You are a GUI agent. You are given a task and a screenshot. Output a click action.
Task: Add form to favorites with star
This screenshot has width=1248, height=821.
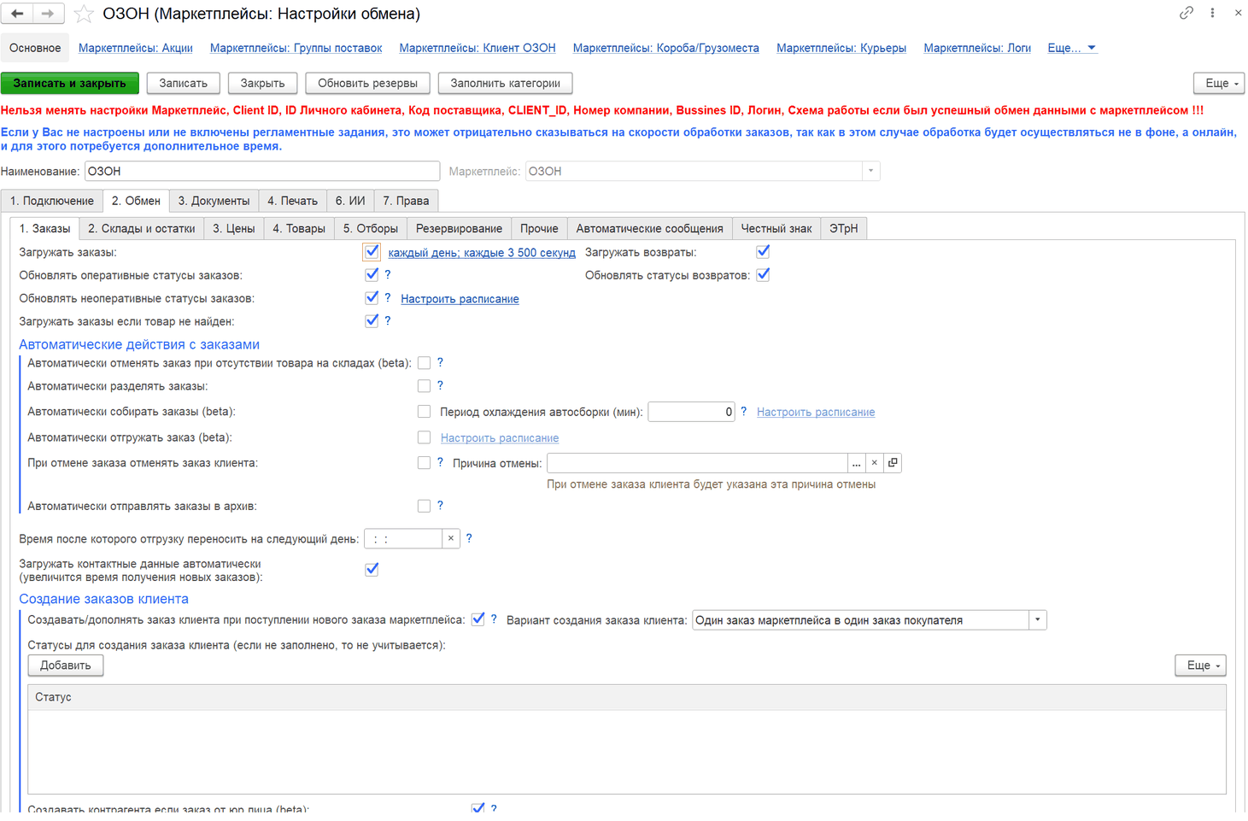coord(84,14)
